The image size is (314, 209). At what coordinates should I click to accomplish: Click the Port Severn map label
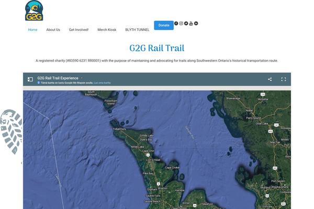coord(278,181)
